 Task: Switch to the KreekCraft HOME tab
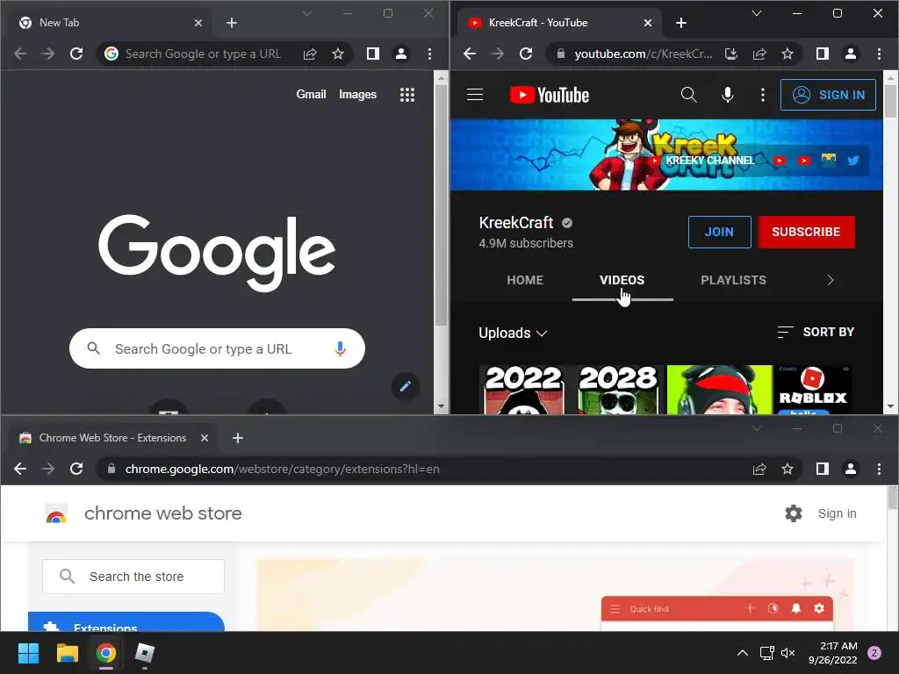(x=525, y=280)
